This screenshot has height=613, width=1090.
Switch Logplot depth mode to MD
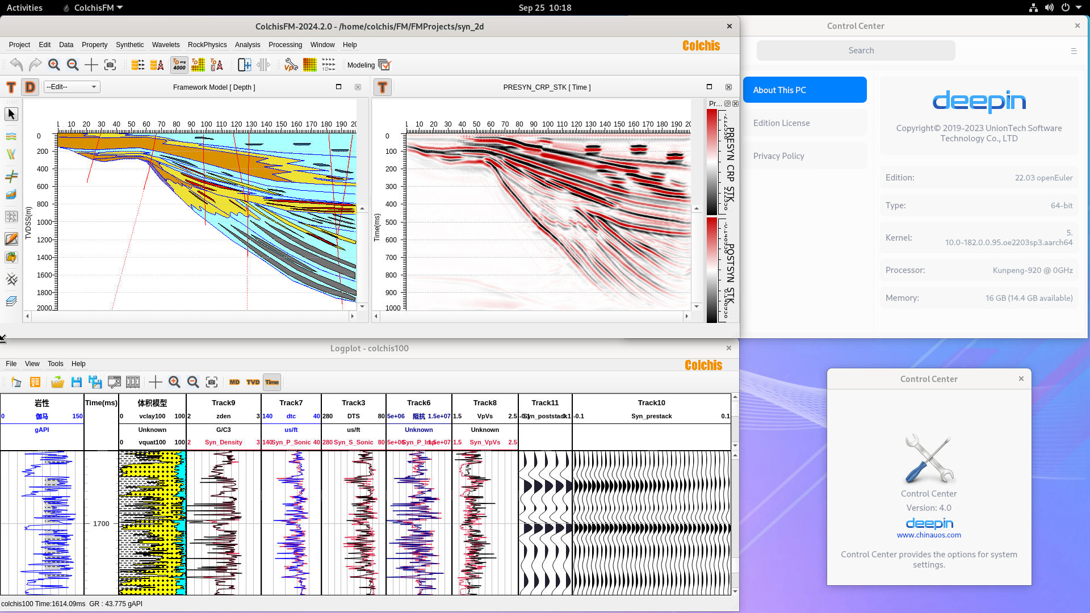(234, 382)
